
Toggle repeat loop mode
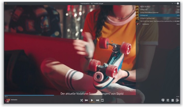(102, 100)
